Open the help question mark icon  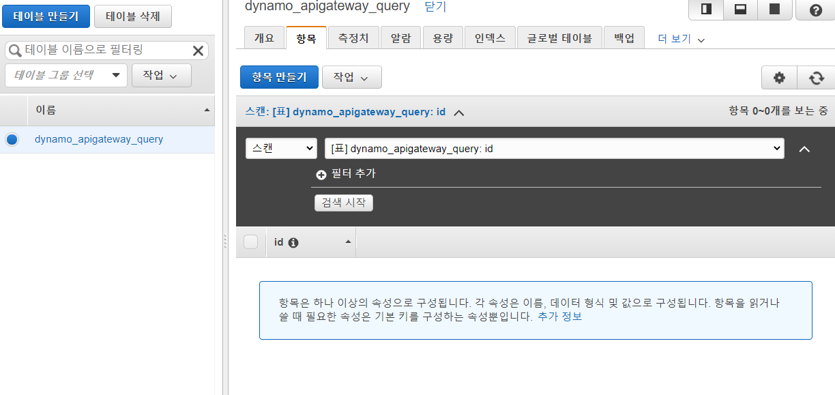(815, 10)
